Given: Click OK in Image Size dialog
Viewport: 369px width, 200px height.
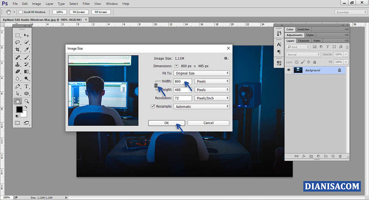Looking at the screenshot, I should tap(167, 123).
